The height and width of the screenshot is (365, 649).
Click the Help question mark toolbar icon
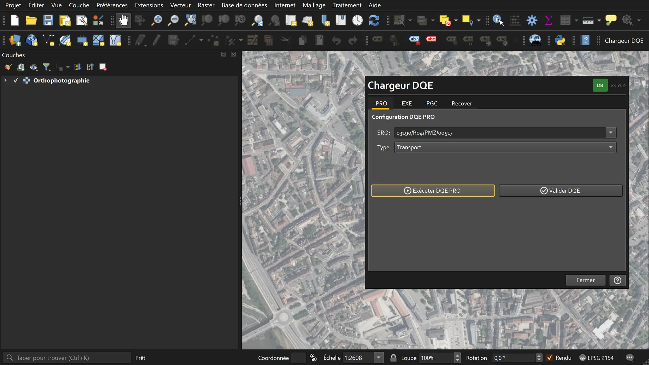tap(585, 41)
